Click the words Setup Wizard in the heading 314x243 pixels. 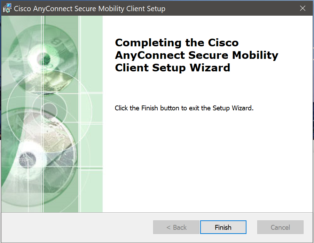point(191,67)
